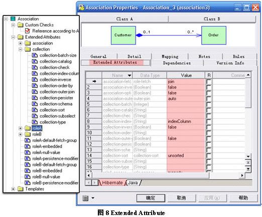Screen dimensions: 262x217
Task: Click the roleB folder icon
Action: coord(28,134)
